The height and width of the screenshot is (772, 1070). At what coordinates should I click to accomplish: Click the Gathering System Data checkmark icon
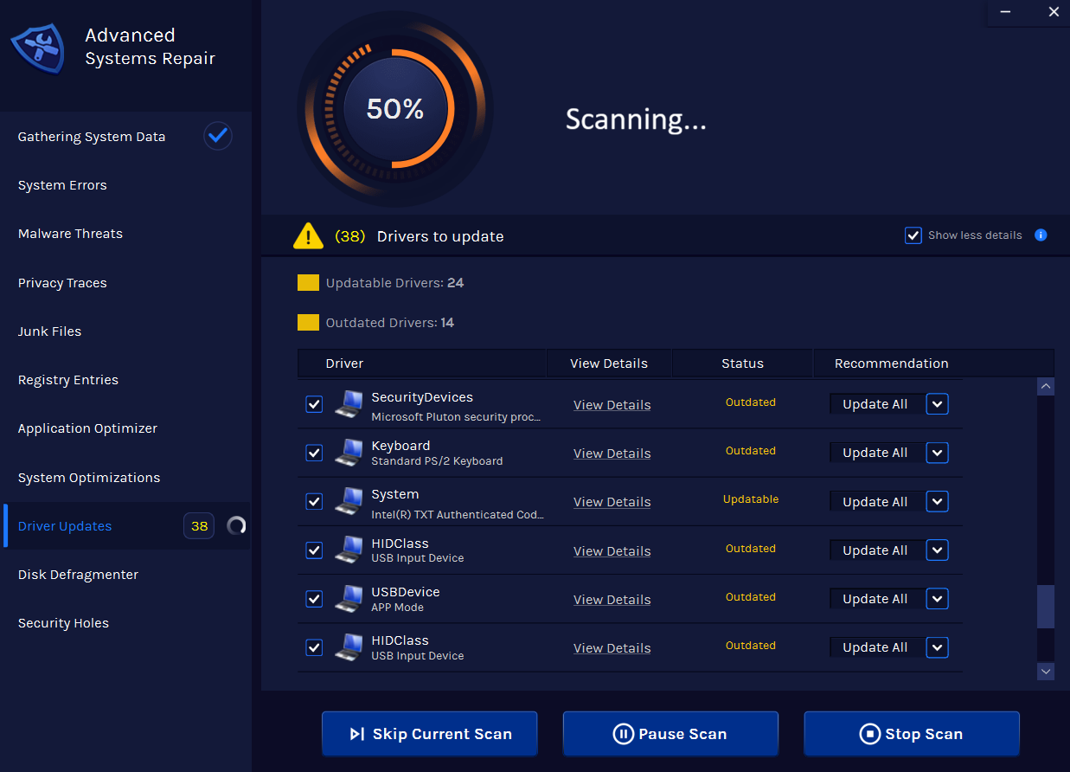(218, 136)
